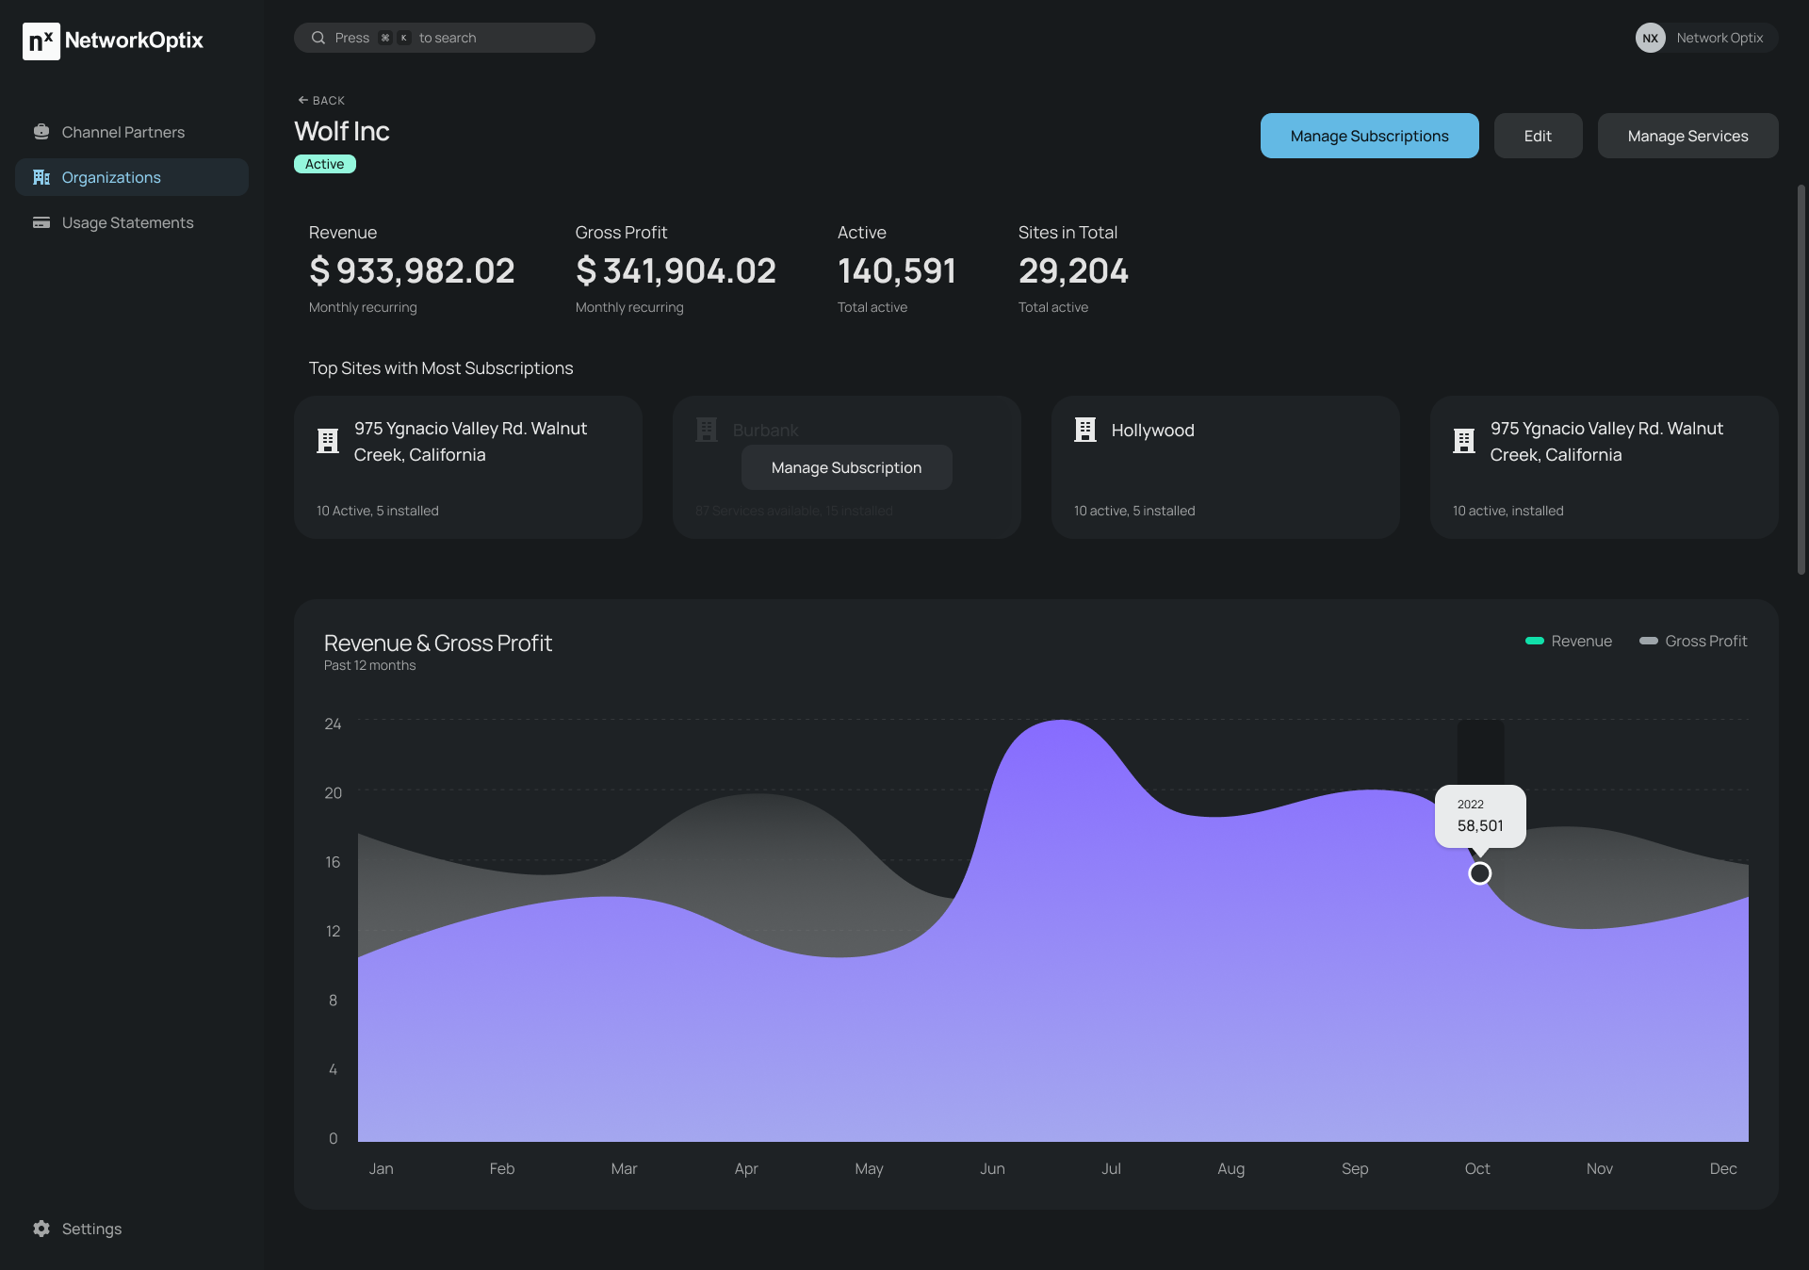Viewport: 1809px width, 1270px height.
Task: Click the 29,204 sites total value
Action: click(1073, 271)
